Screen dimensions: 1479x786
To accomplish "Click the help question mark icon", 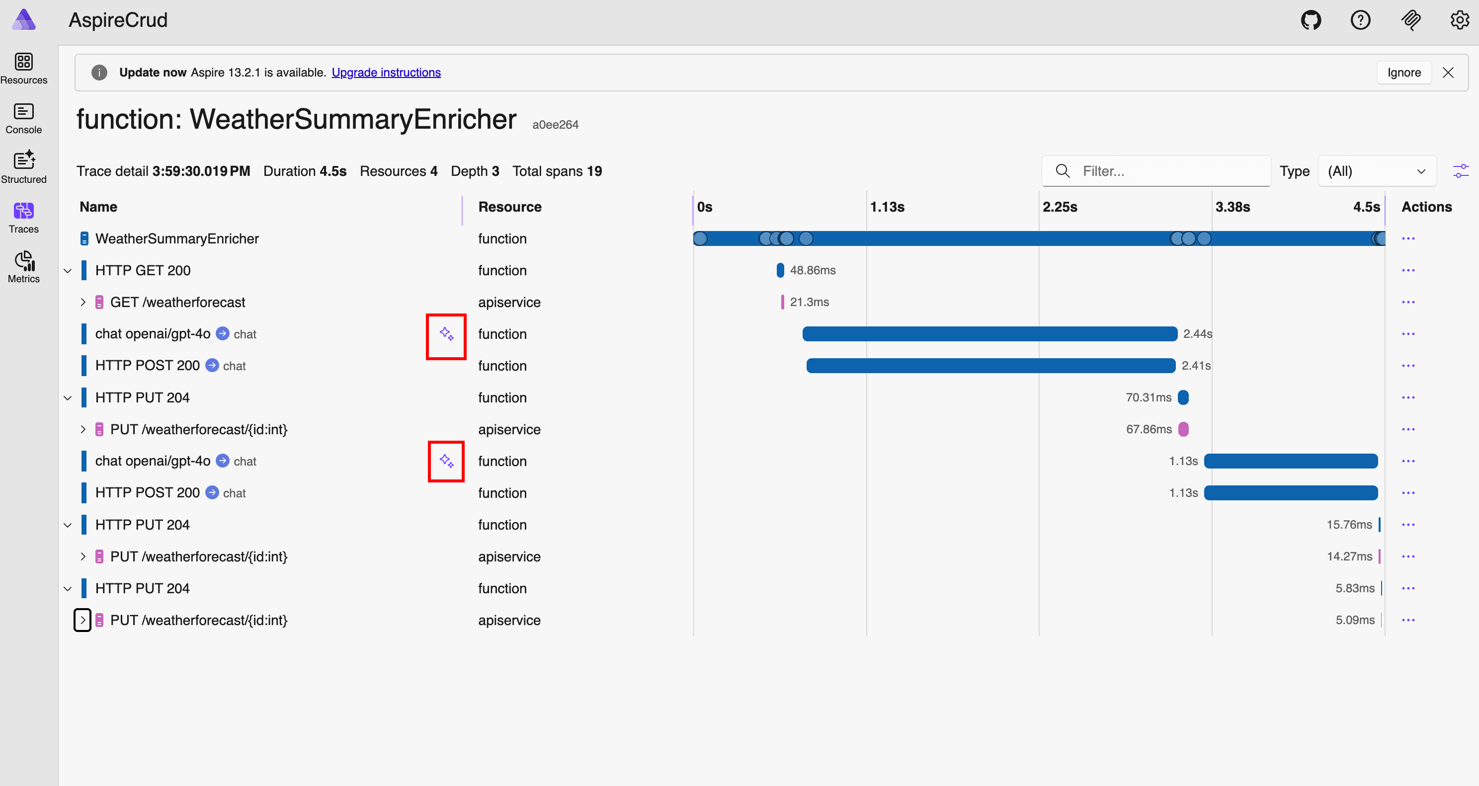I will point(1360,21).
